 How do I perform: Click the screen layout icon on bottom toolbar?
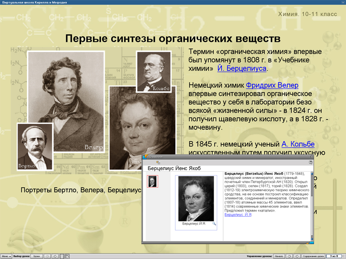tap(67, 256)
